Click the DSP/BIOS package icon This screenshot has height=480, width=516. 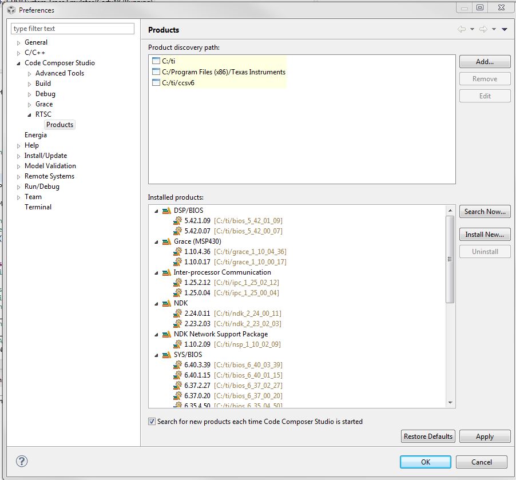tap(166, 210)
